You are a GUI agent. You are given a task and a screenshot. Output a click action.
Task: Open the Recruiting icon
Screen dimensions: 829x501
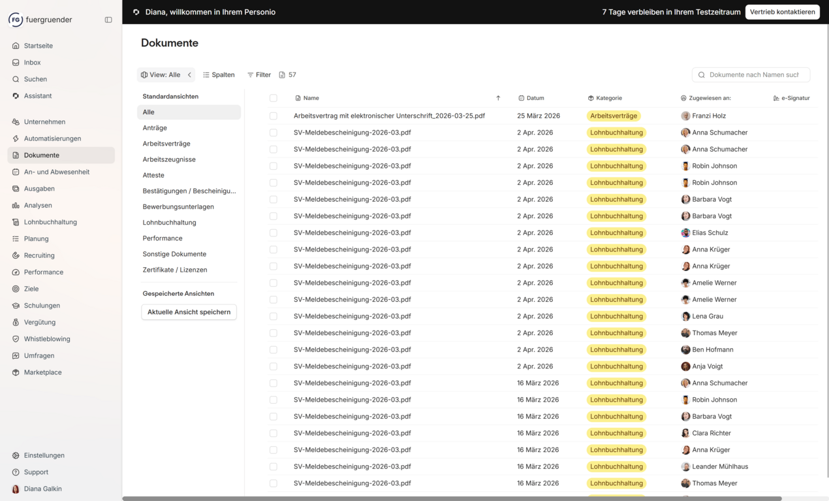pyautogui.click(x=16, y=255)
